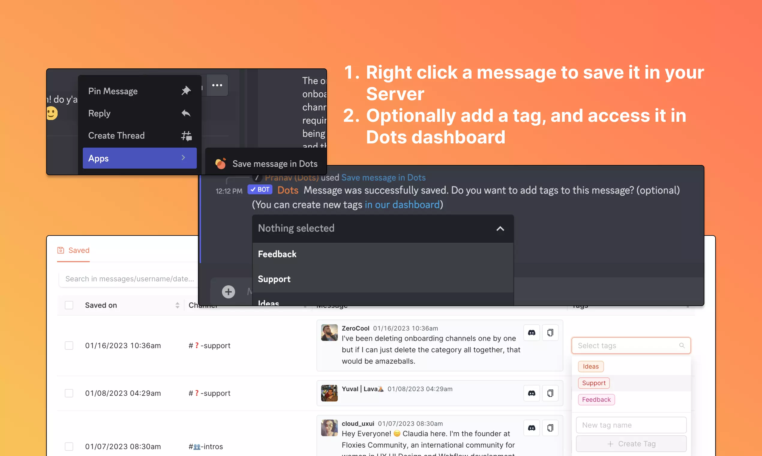Viewport: 762px width, 456px height.
Task: Click the 01/07/2023 08:30am saved date cell
Action: [123, 446]
